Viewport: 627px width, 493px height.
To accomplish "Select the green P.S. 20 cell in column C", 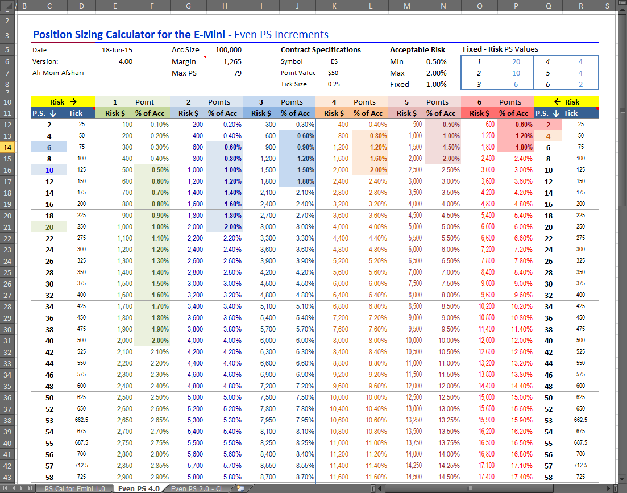I will (x=49, y=227).
